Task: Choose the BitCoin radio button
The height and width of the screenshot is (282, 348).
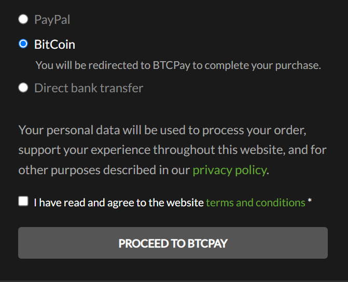Action: 23,44
